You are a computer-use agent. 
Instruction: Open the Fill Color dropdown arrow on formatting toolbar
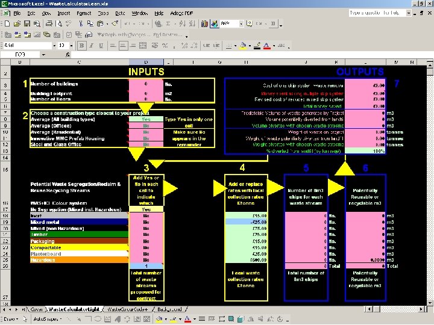(250, 46)
